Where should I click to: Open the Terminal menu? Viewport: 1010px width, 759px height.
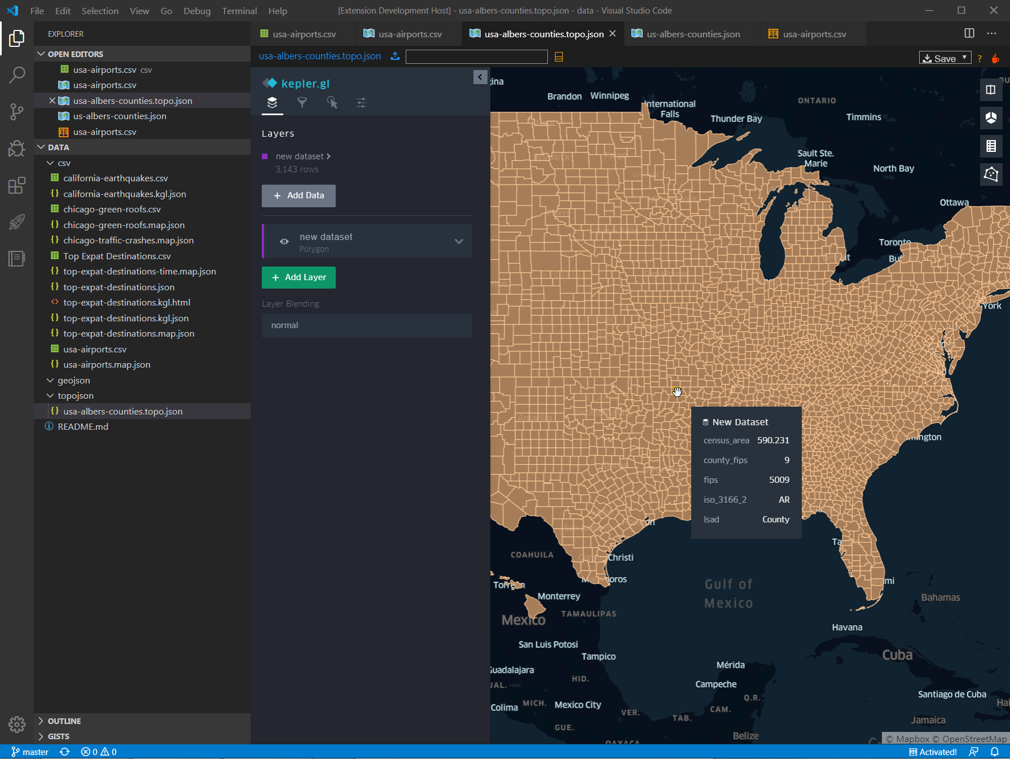coord(239,11)
